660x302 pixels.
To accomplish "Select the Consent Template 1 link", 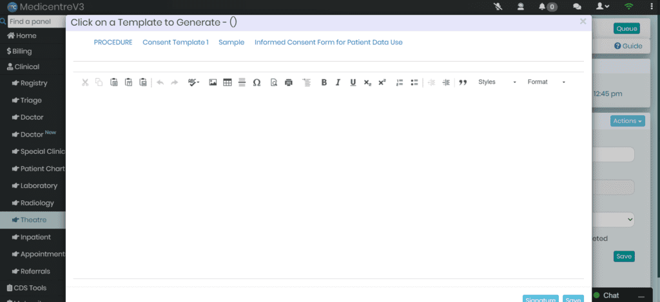I will (x=175, y=42).
